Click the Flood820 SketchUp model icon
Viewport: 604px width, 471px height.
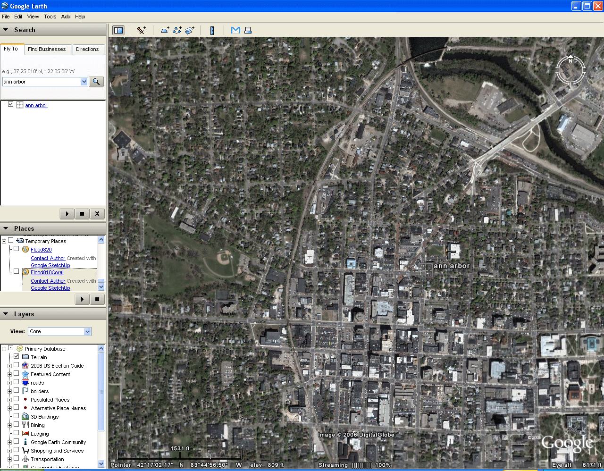[x=25, y=249]
